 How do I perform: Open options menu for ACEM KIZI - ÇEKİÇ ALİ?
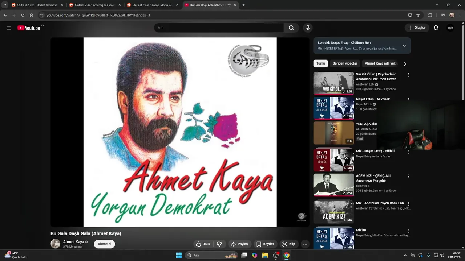pos(409,177)
